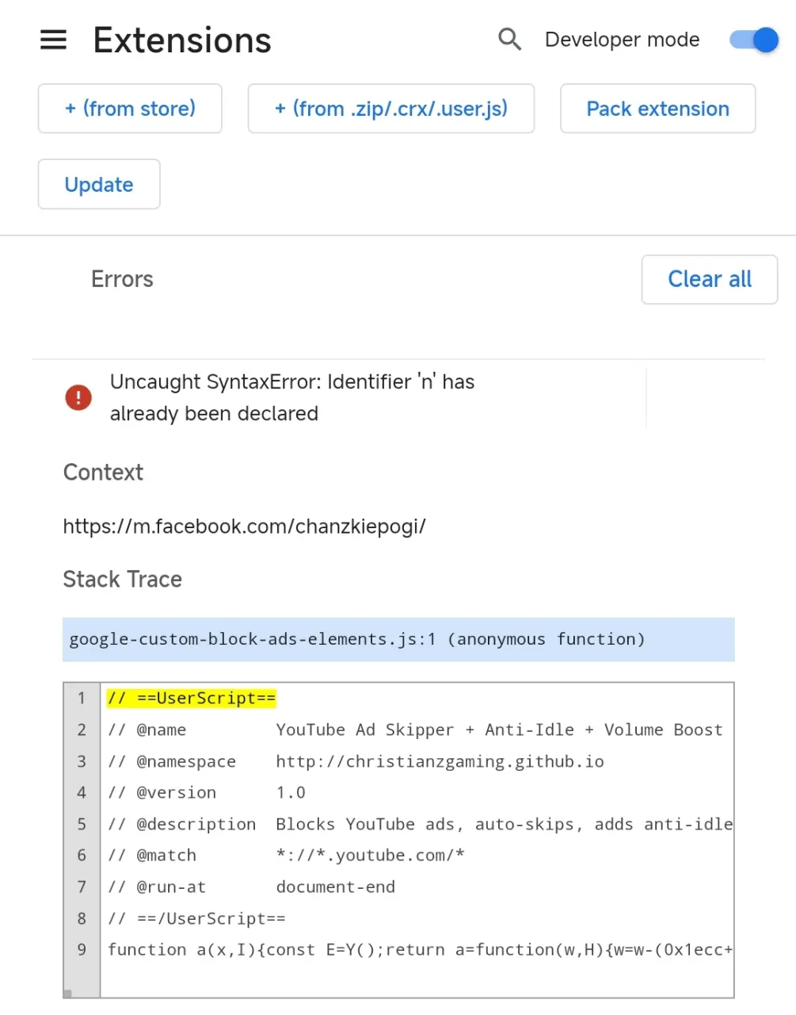Click the @match youtube.com line

pos(286,855)
